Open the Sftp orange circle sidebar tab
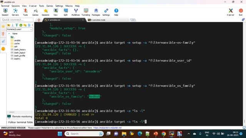Image resolution: width=246 pixels, height=138 pixels. coord(3,49)
